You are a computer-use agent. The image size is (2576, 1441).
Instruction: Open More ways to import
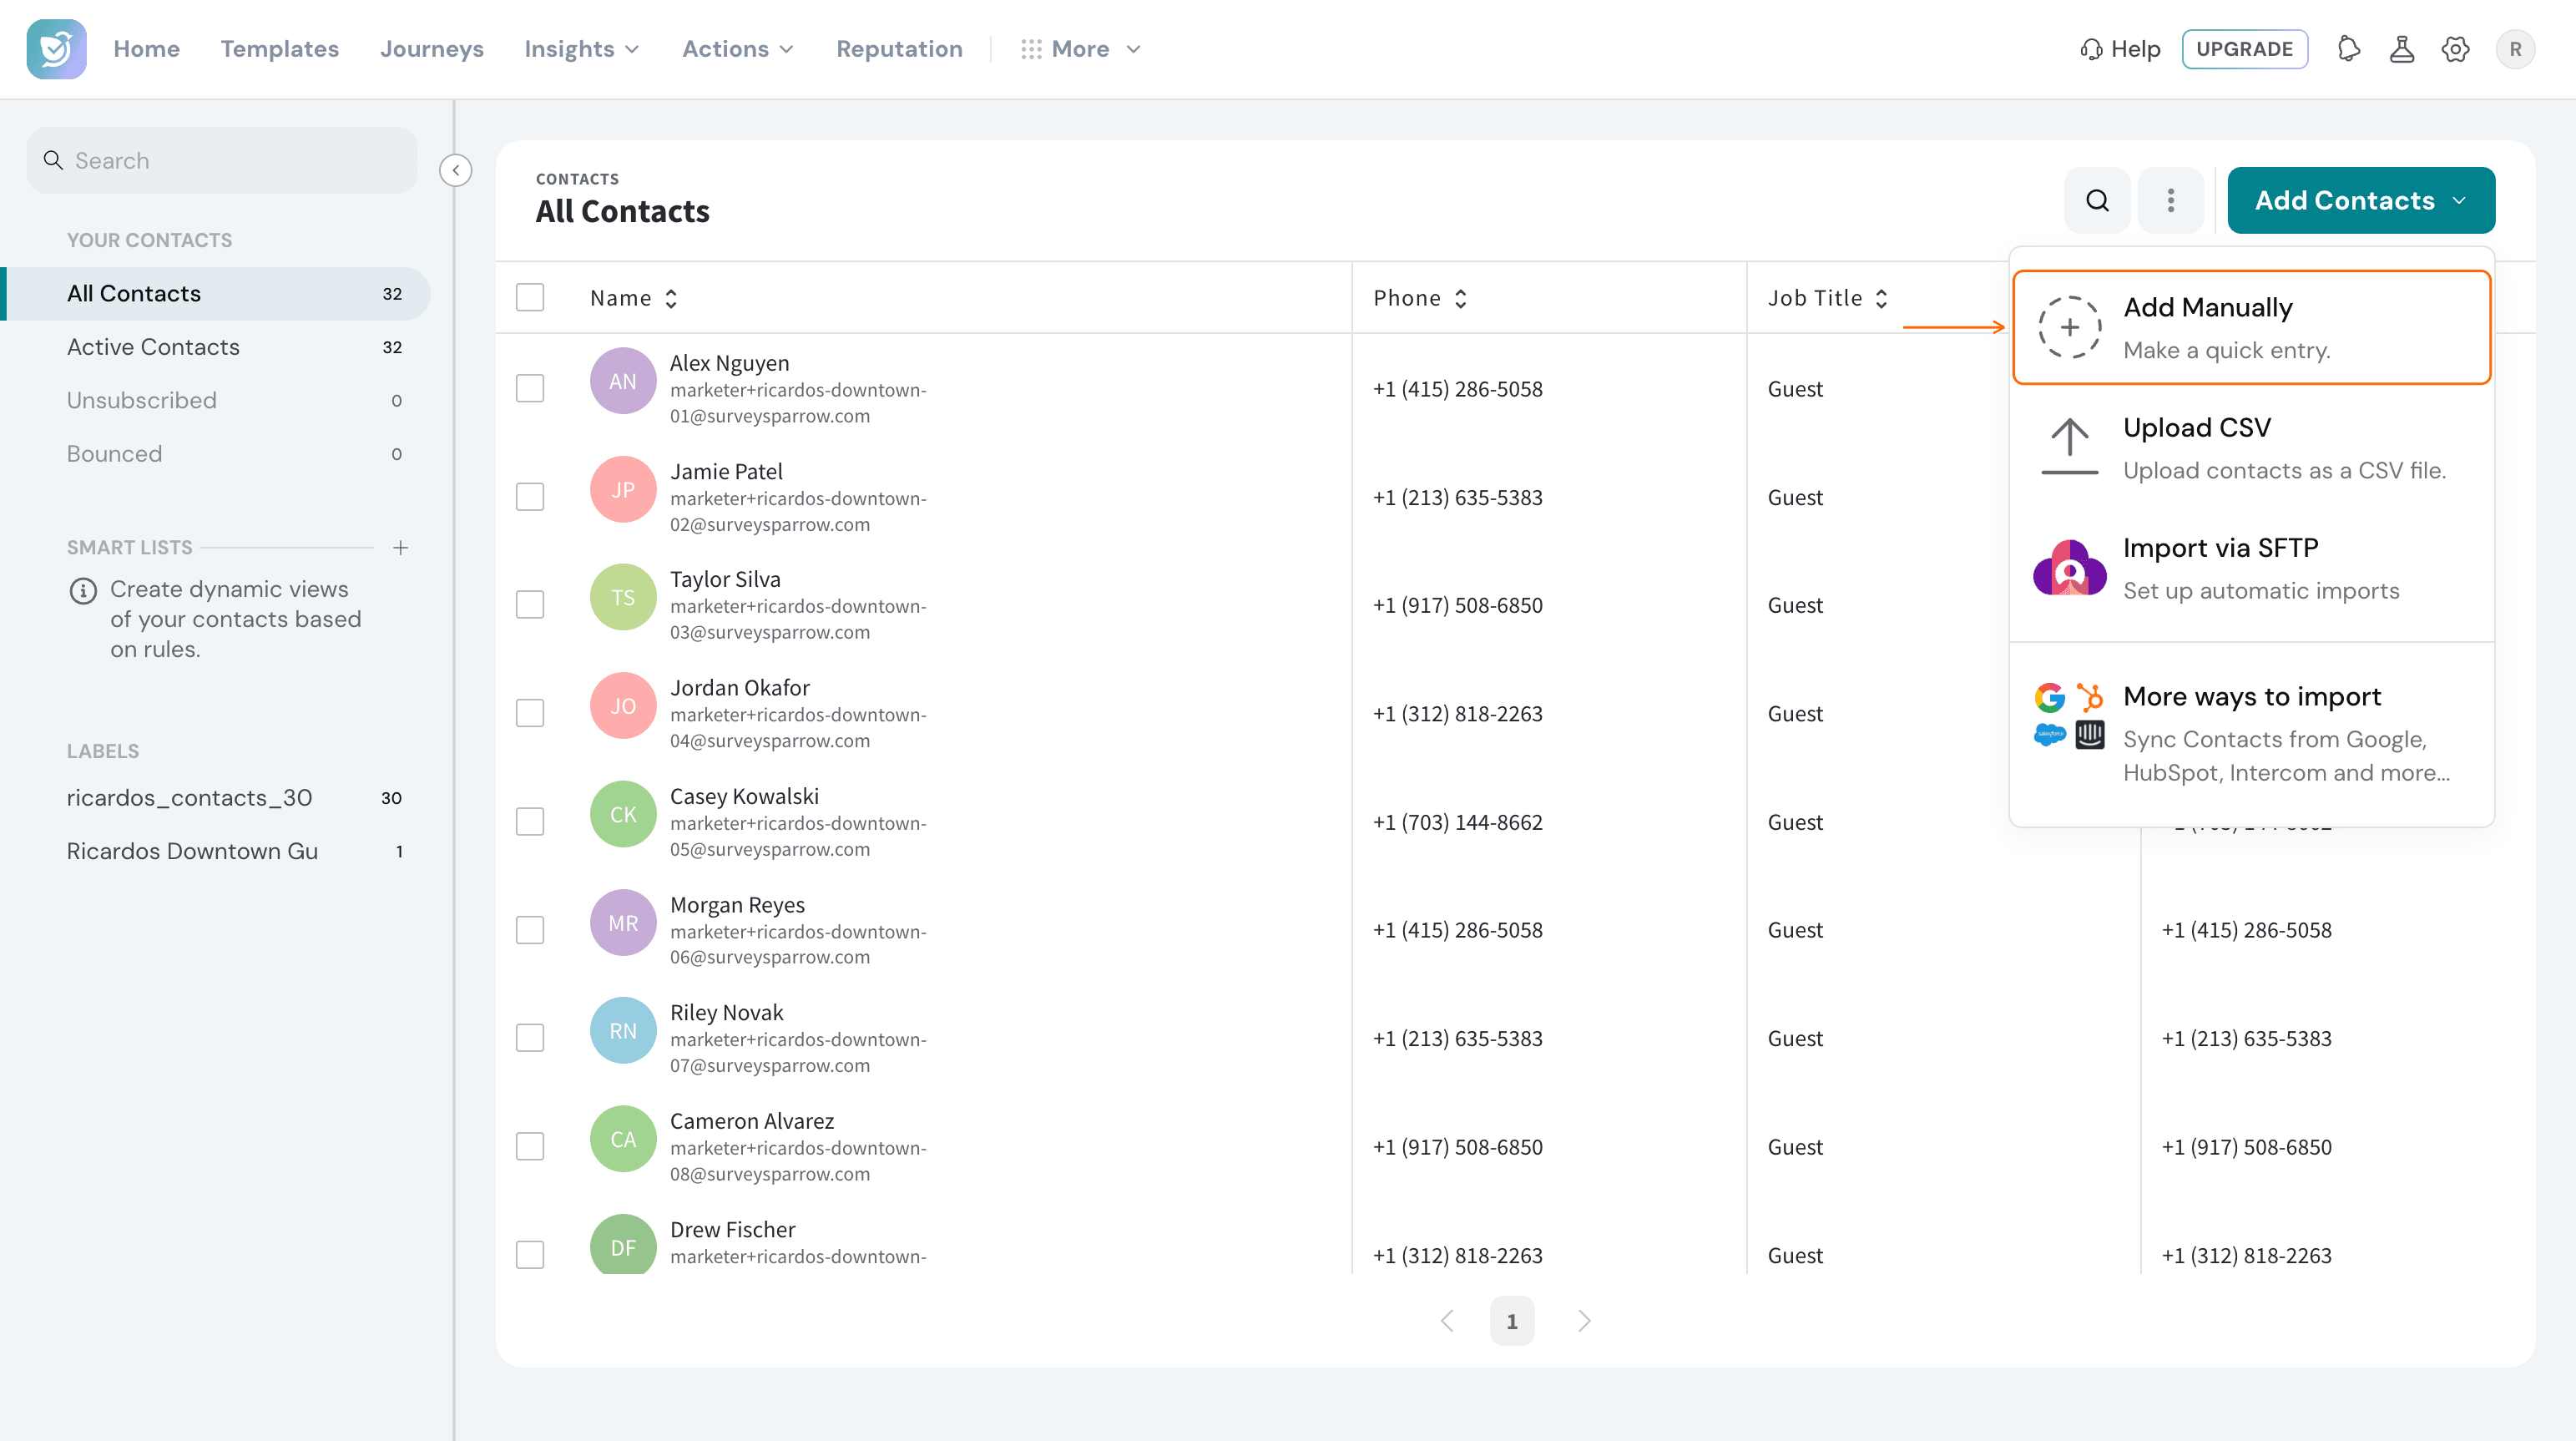pyautogui.click(x=2251, y=733)
